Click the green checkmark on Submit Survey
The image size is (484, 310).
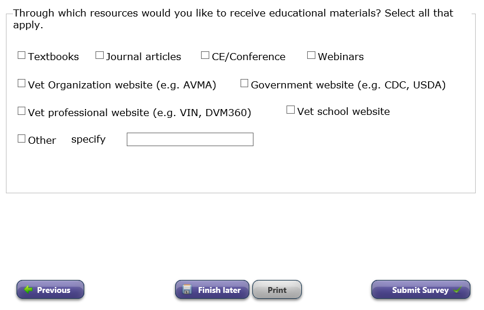(457, 290)
